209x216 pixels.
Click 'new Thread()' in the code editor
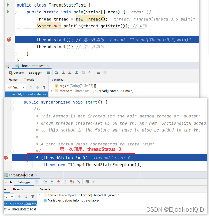91,19
